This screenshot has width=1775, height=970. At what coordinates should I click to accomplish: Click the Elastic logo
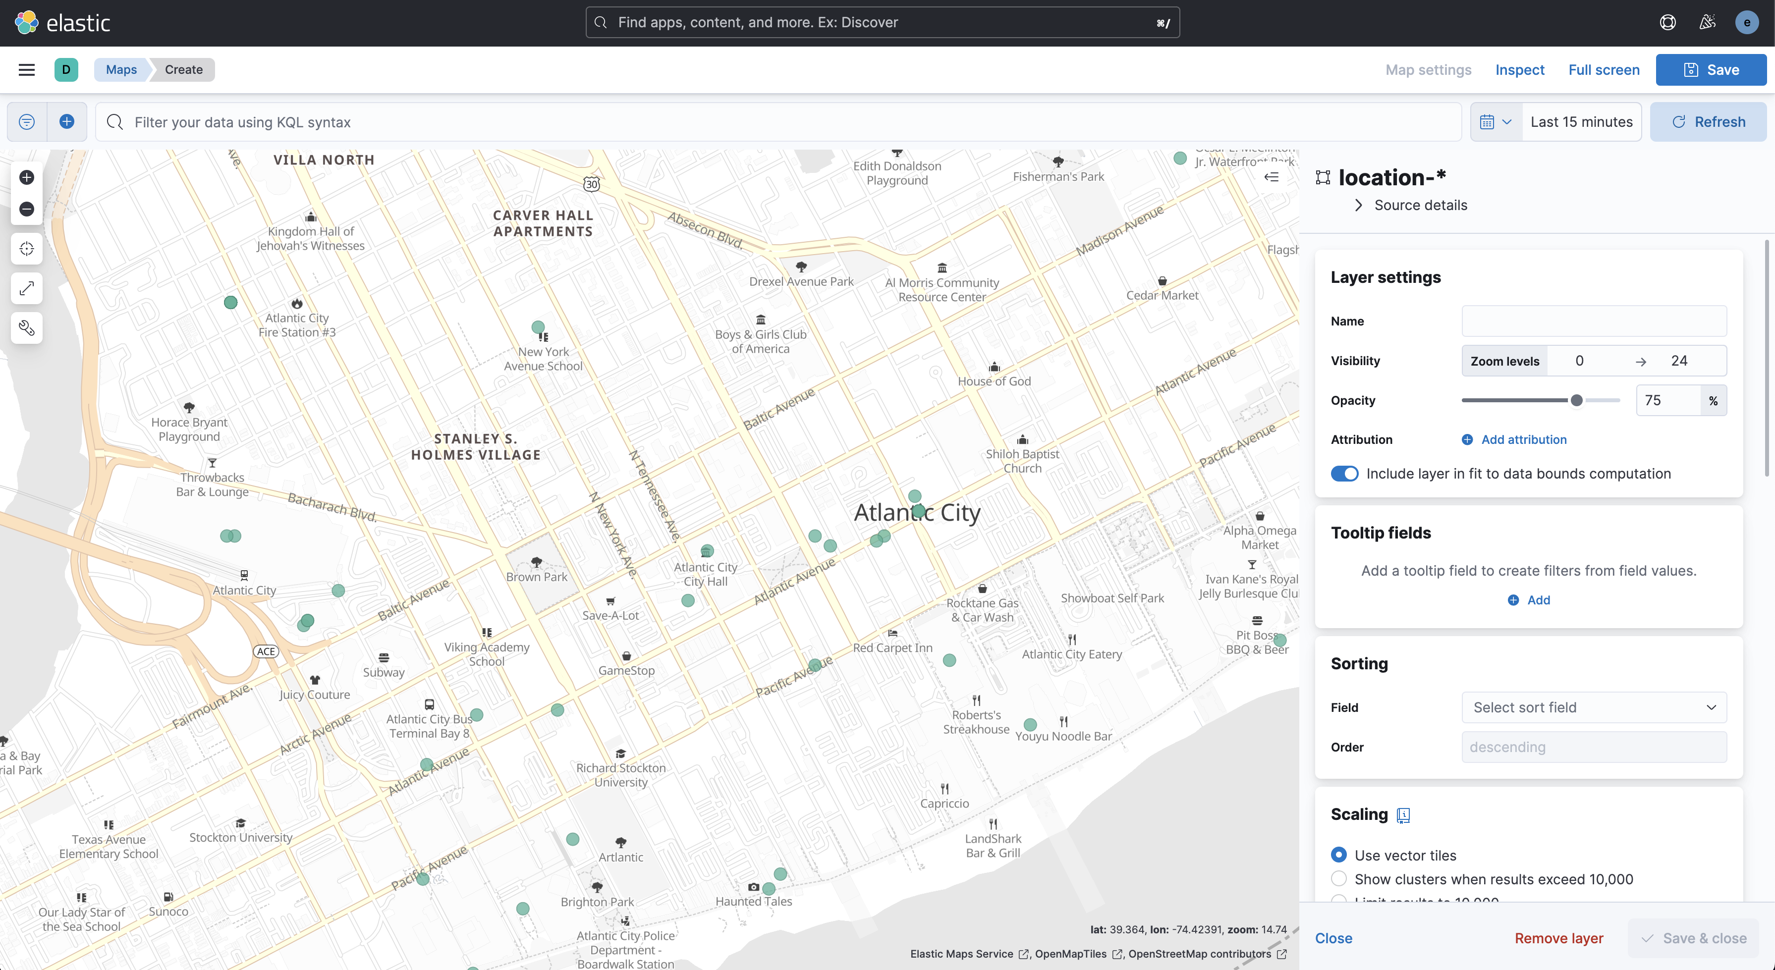pyautogui.click(x=62, y=23)
